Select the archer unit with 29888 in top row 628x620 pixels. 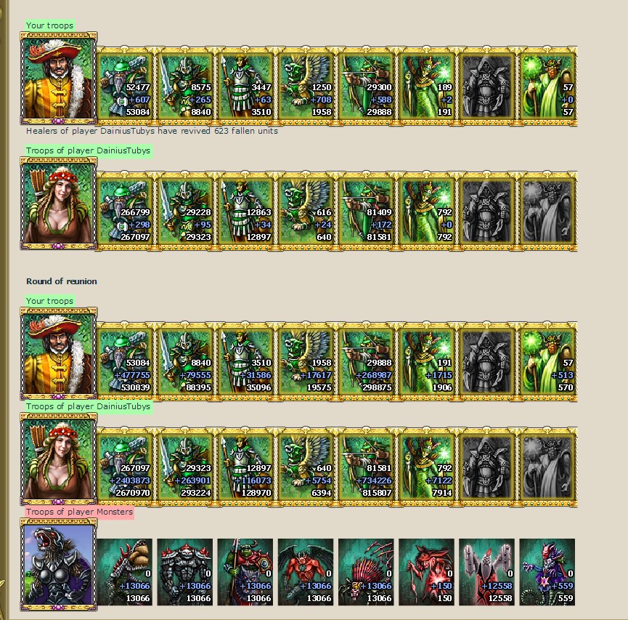point(366,86)
